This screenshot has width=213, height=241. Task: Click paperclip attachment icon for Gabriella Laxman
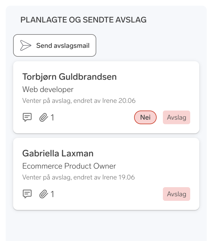point(43,194)
